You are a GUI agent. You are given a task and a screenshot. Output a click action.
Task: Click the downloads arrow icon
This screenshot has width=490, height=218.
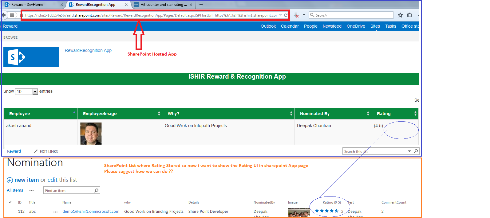pos(296,15)
